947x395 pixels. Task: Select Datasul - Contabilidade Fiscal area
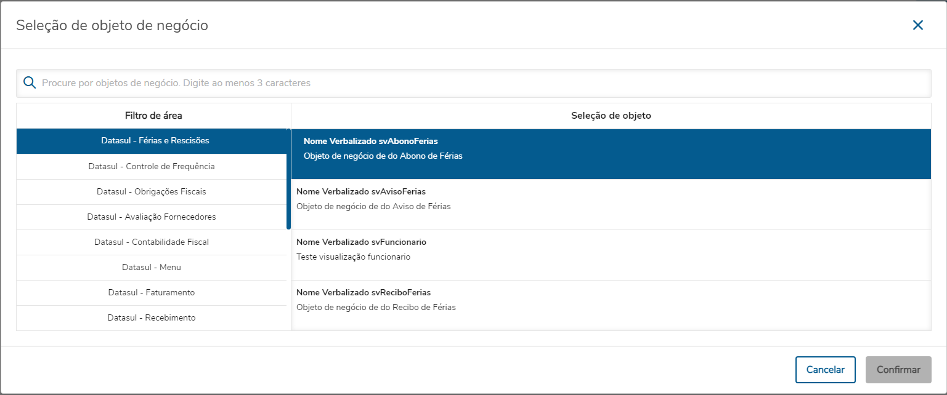coord(152,242)
